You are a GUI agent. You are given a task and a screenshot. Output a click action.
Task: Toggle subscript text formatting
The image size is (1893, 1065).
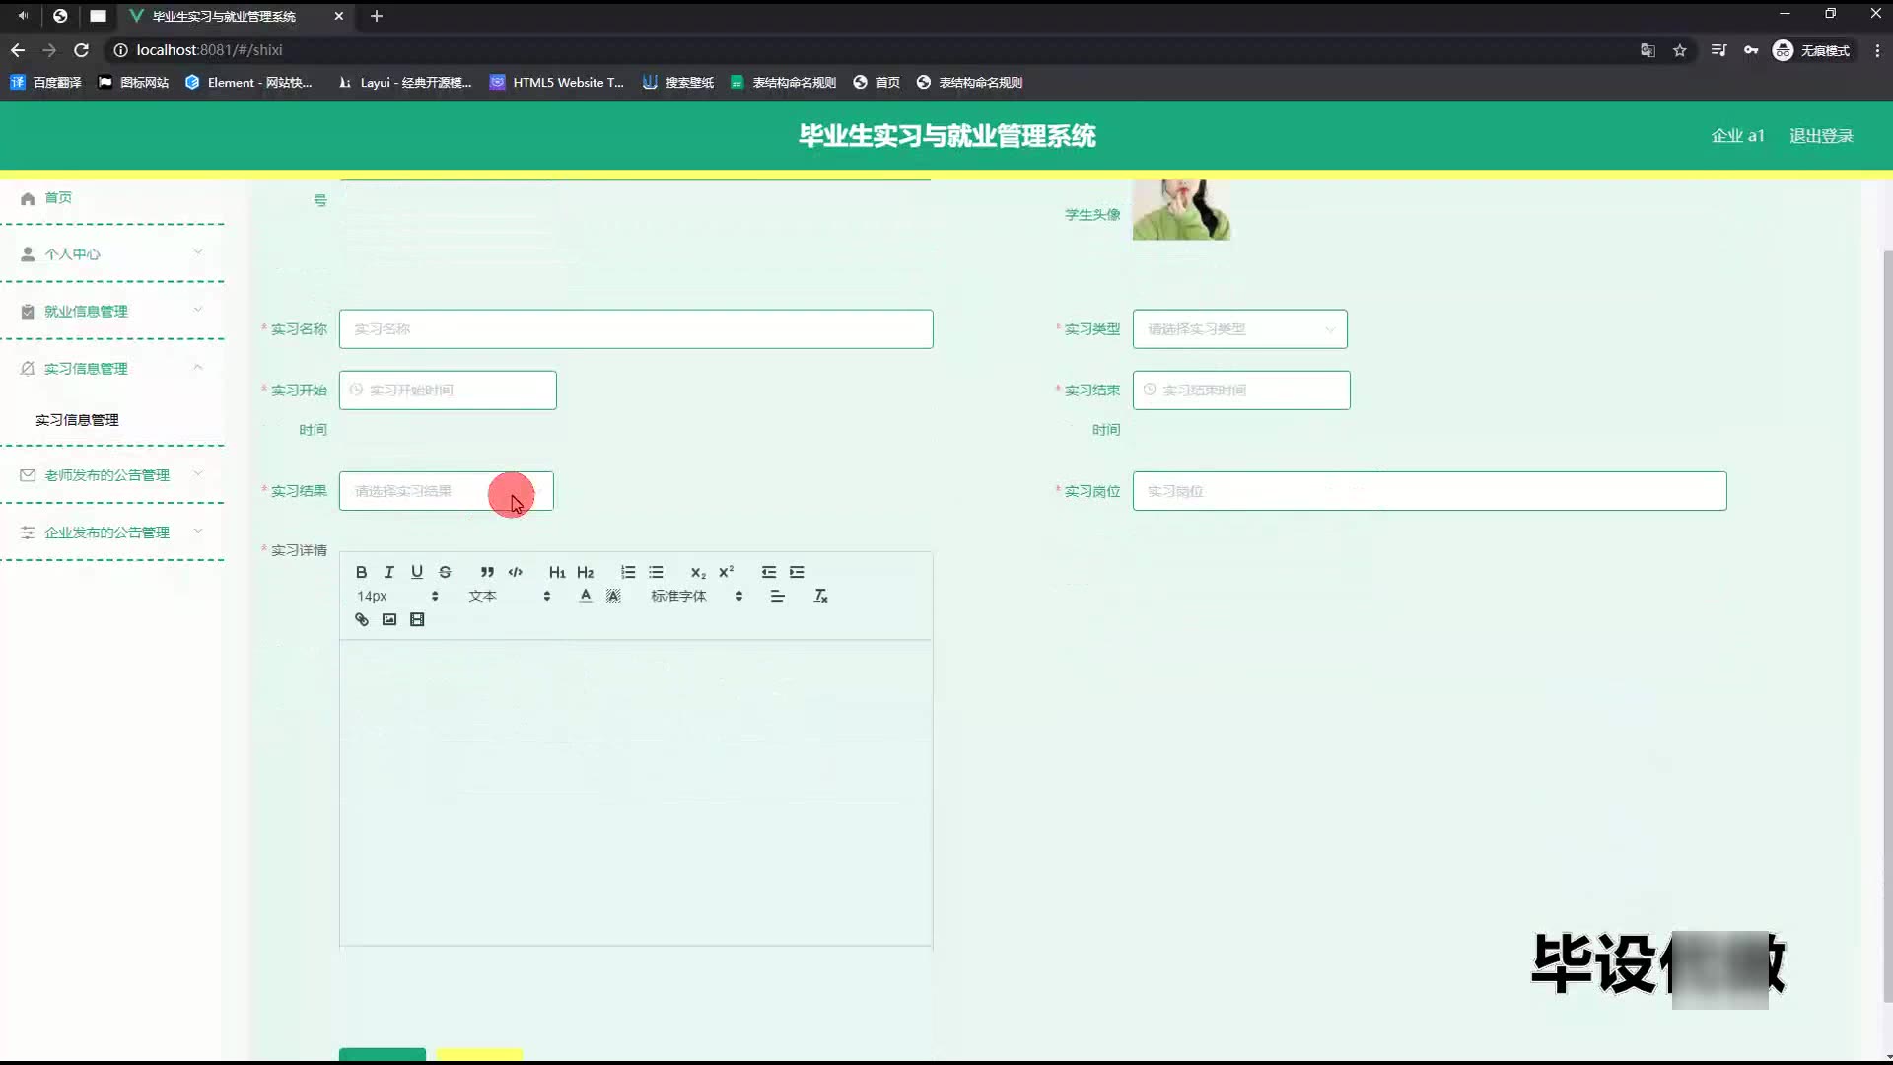tap(697, 572)
